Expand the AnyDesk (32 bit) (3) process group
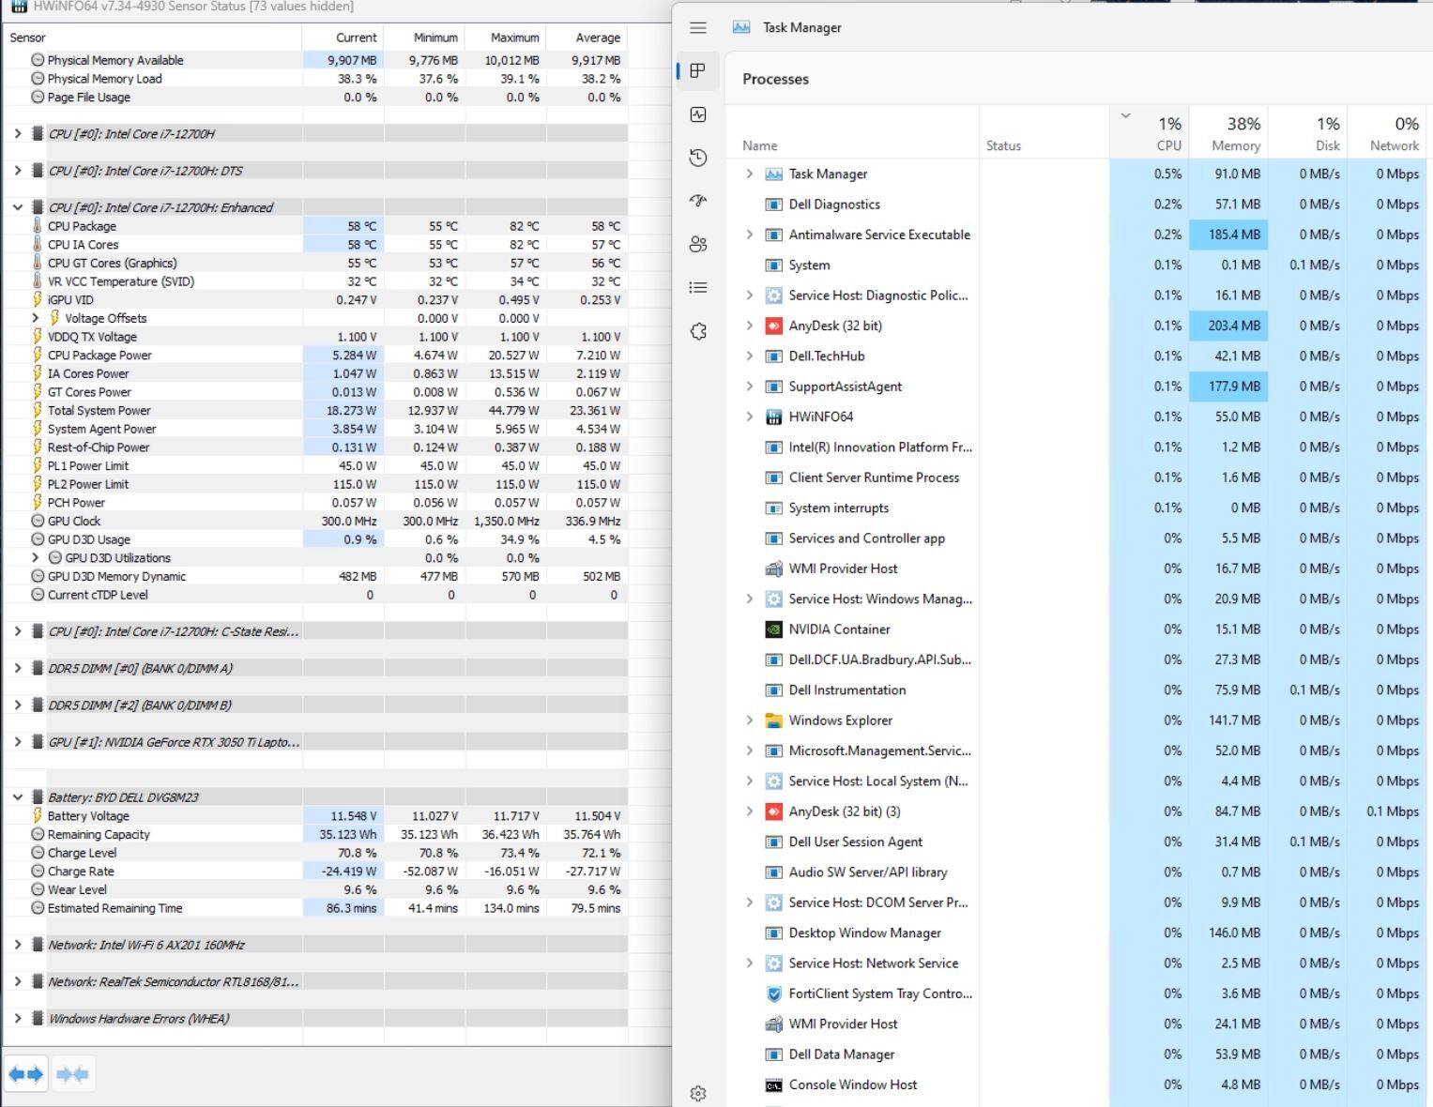Viewport: 1433px width, 1107px height. point(749,811)
